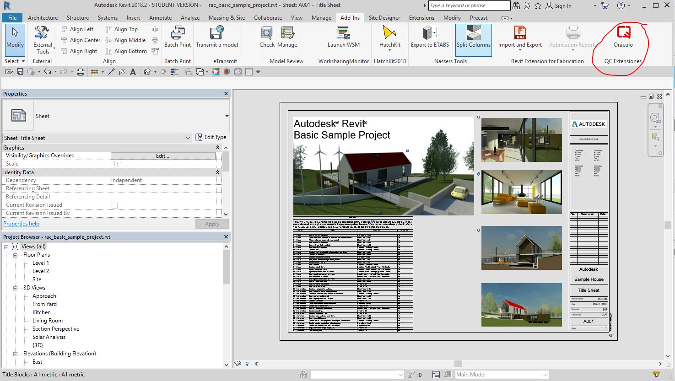675x381 pixels.
Task: Click Transmit a model icon
Action: (x=217, y=33)
